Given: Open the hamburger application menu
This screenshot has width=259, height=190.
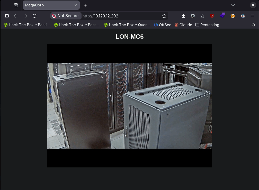Looking at the screenshot, I should [x=253, y=16].
